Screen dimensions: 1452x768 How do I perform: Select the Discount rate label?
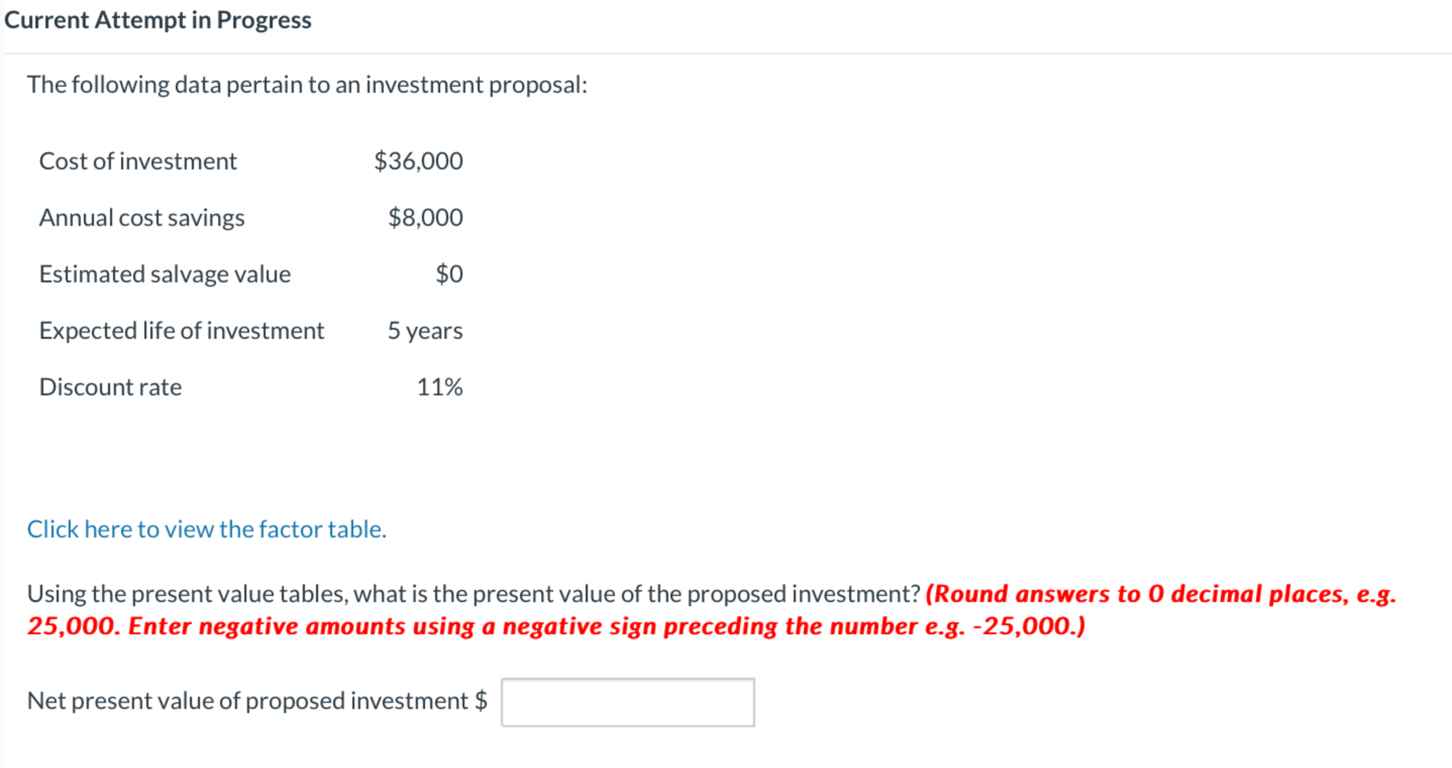pyautogui.click(x=110, y=387)
